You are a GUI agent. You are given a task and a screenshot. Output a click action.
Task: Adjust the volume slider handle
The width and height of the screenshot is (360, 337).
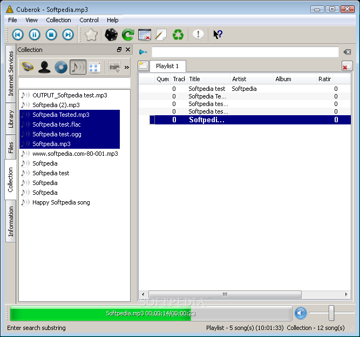tap(331, 313)
